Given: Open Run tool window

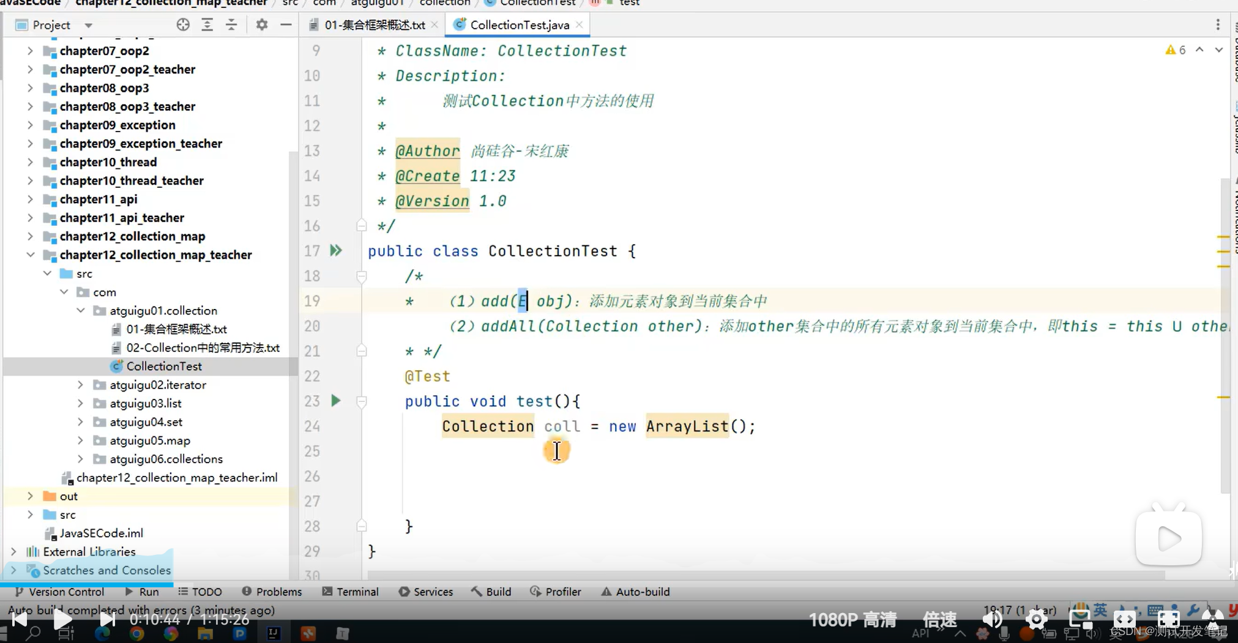Looking at the screenshot, I should point(142,592).
